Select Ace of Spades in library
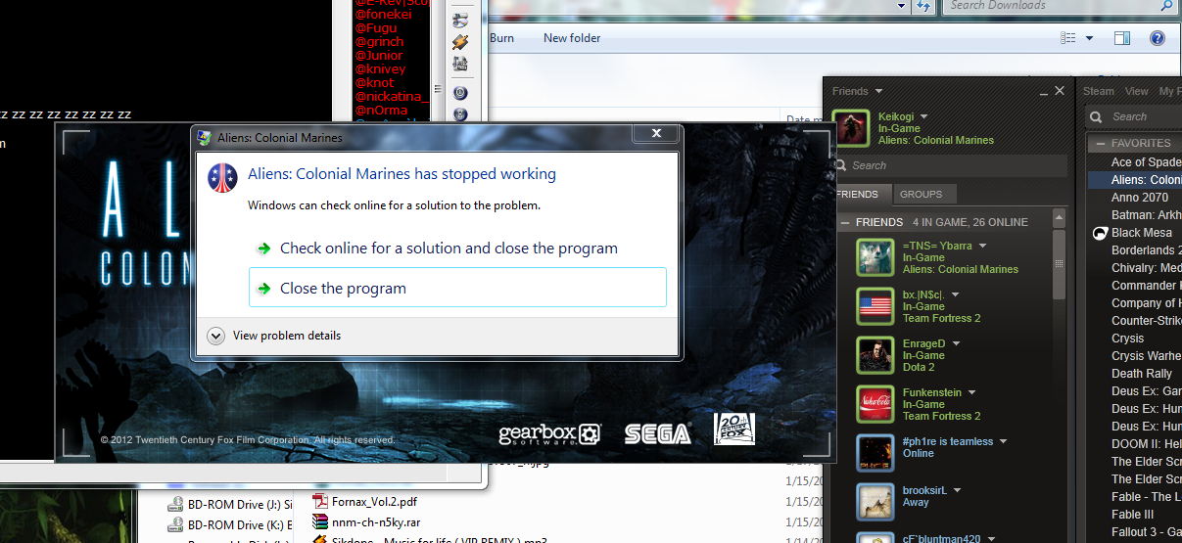Image resolution: width=1182 pixels, height=543 pixels. pyautogui.click(x=1146, y=161)
